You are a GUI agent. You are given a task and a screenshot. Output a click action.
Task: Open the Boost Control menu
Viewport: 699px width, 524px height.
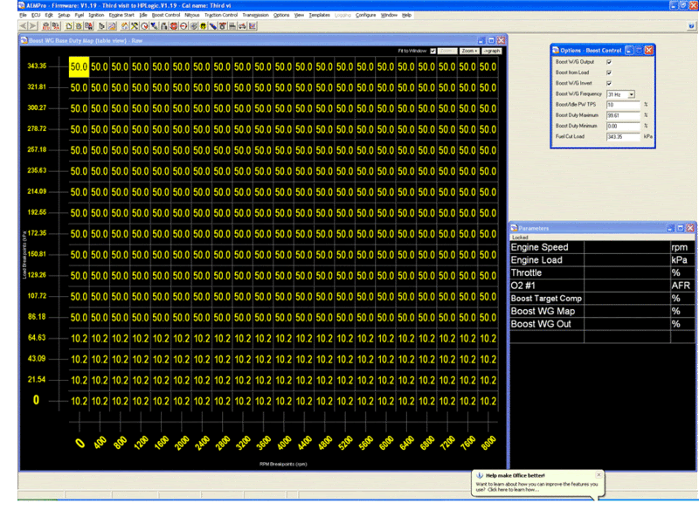tap(166, 15)
